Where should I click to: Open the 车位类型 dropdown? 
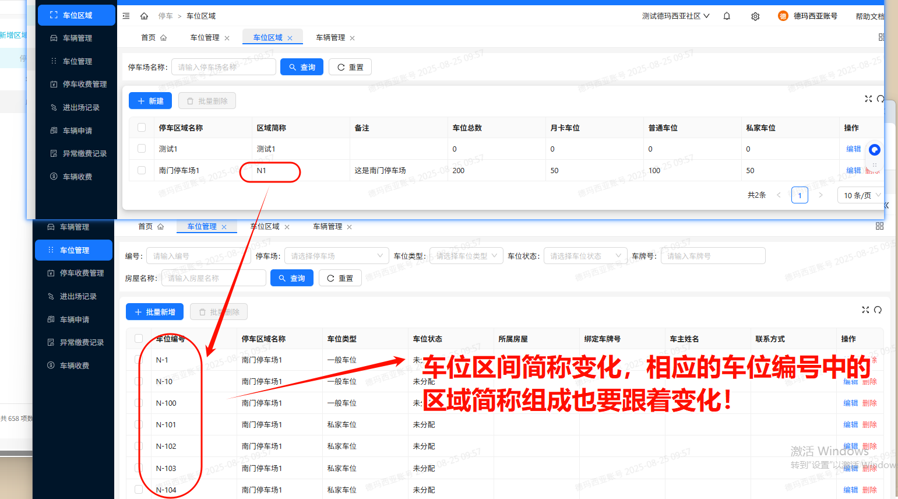(x=466, y=256)
